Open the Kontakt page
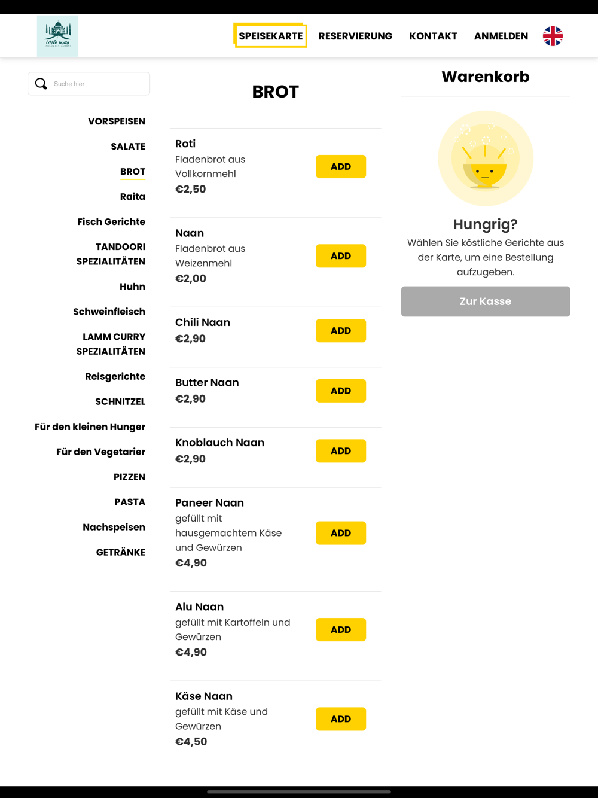The width and height of the screenshot is (598, 798). click(433, 36)
